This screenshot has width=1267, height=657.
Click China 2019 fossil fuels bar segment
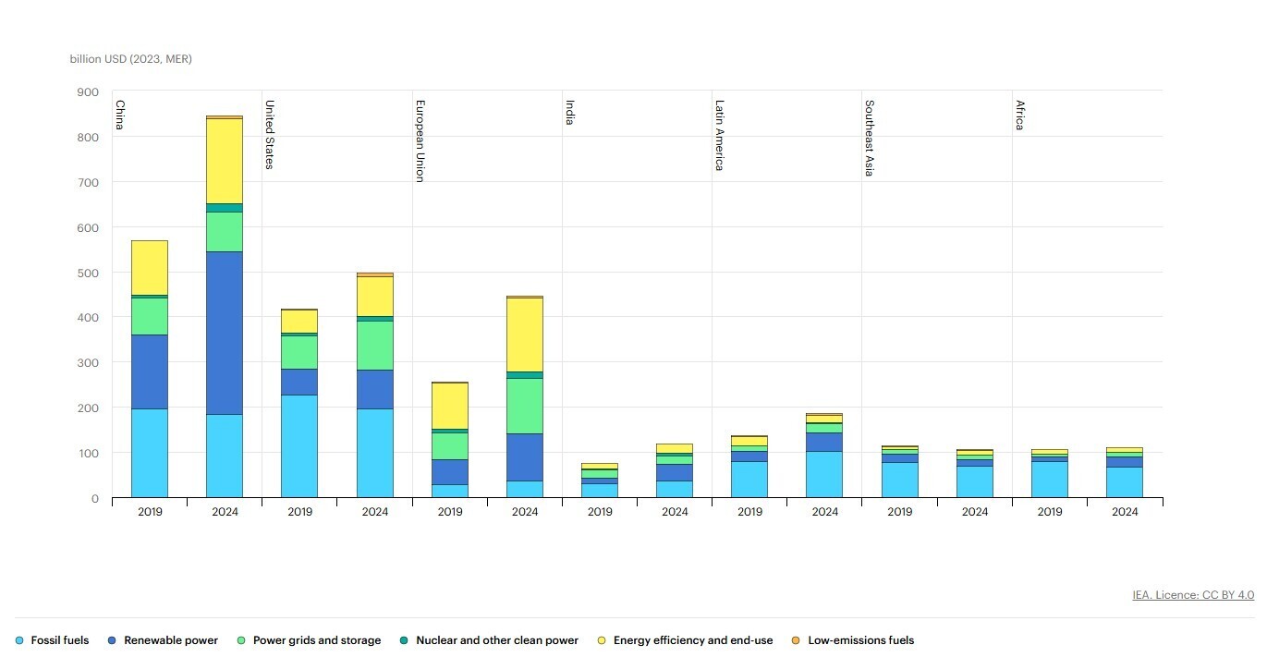[x=150, y=453]
